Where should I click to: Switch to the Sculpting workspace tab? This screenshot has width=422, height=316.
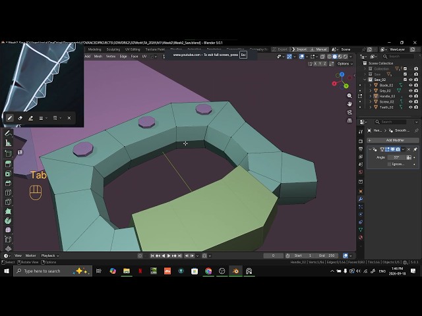[113, 49]
